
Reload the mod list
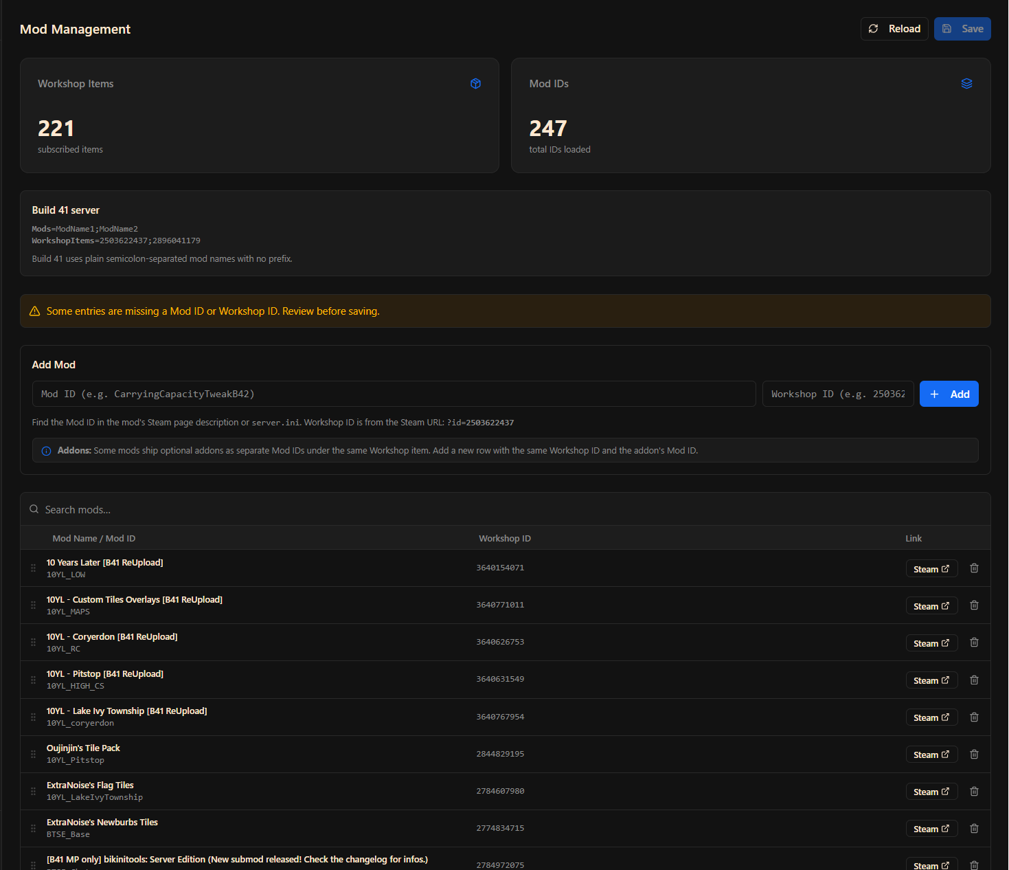[x=894, y=29]
